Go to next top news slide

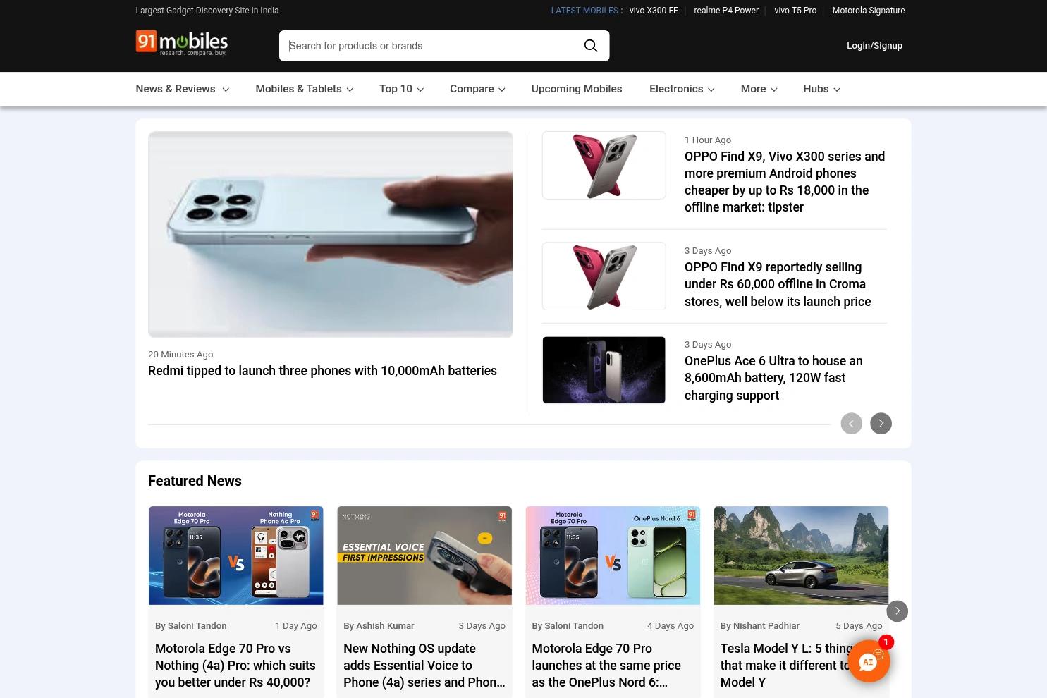tap(881, 424)
